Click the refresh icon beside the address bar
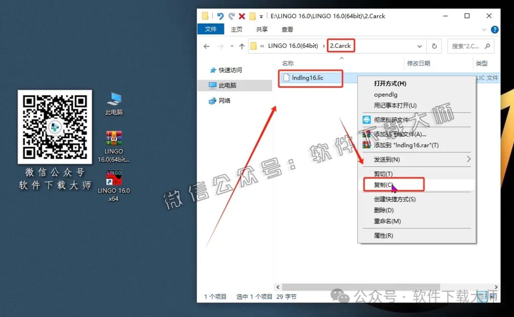 tap(434, 46)
